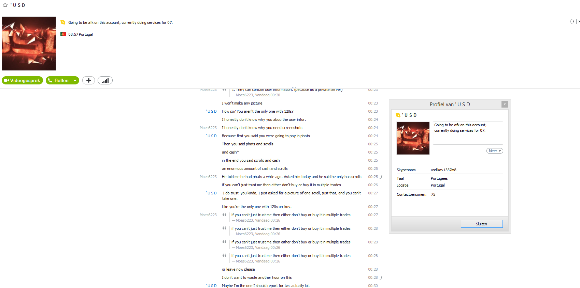Click the Skypenaam label in profile
Image resolution: width=580 pixels, height=288 pixels.
coord(406,170)
